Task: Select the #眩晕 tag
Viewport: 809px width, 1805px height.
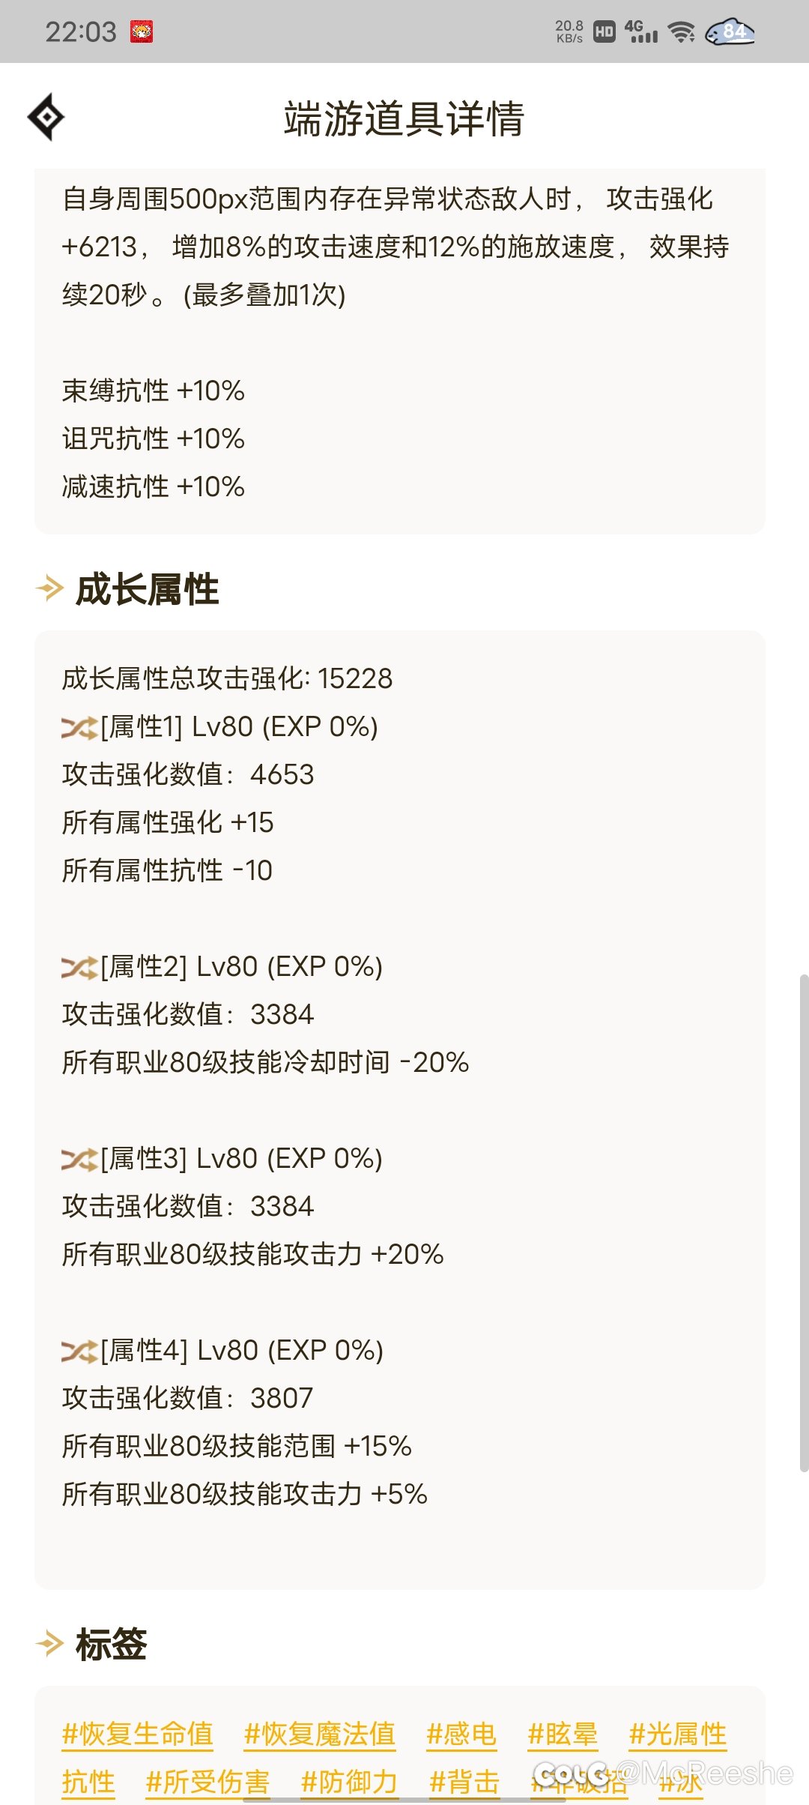Action: coord(563,1734)
